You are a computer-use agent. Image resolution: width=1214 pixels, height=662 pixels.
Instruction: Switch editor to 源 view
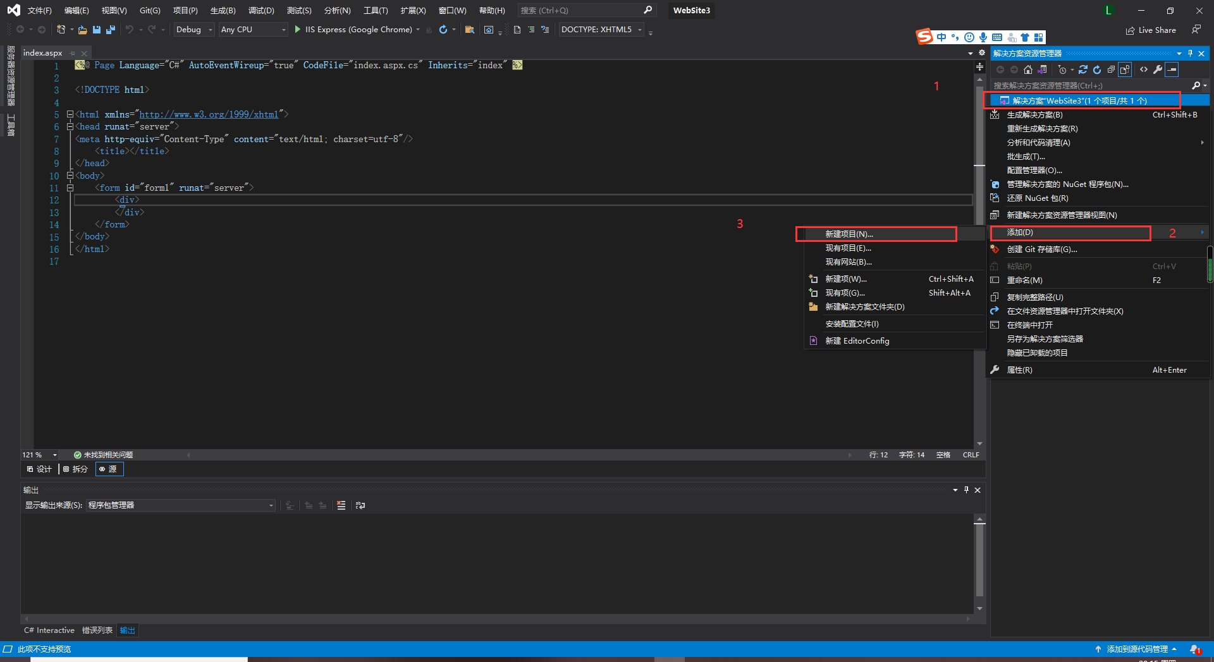tap(109, 469)
